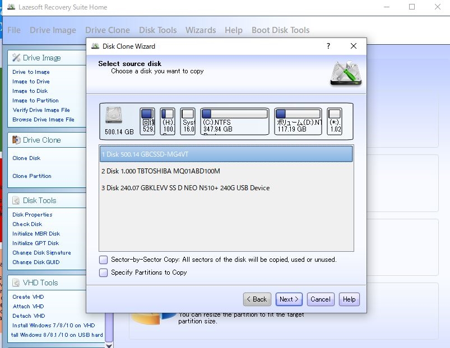Select the 529 recovery partition block
Viewport: 450px width, 348px height.
point(147,121)
